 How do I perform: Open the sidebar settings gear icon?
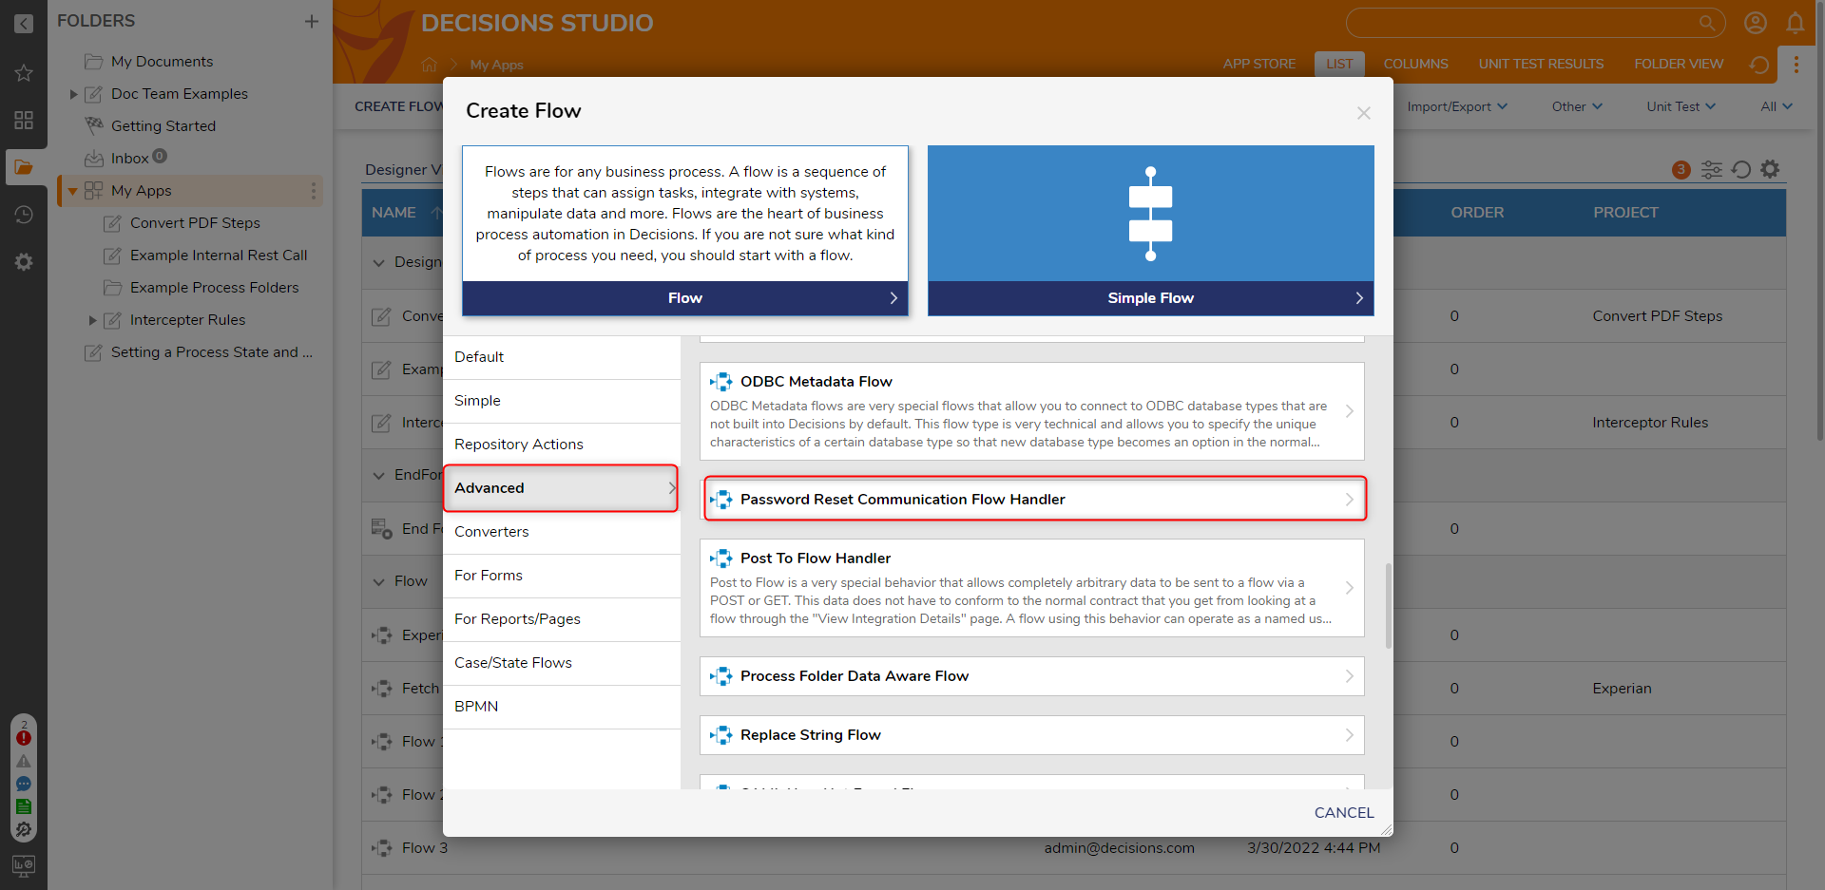click(24, 262)
